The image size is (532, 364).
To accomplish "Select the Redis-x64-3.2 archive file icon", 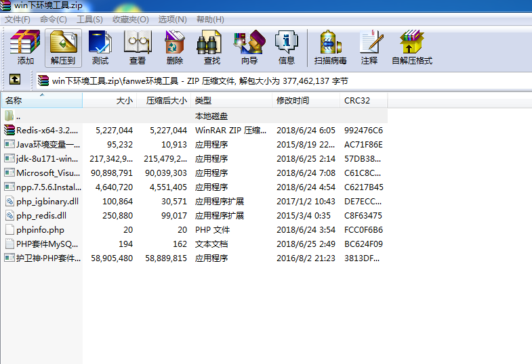I will pyautogui.click(x=9, y=130).
